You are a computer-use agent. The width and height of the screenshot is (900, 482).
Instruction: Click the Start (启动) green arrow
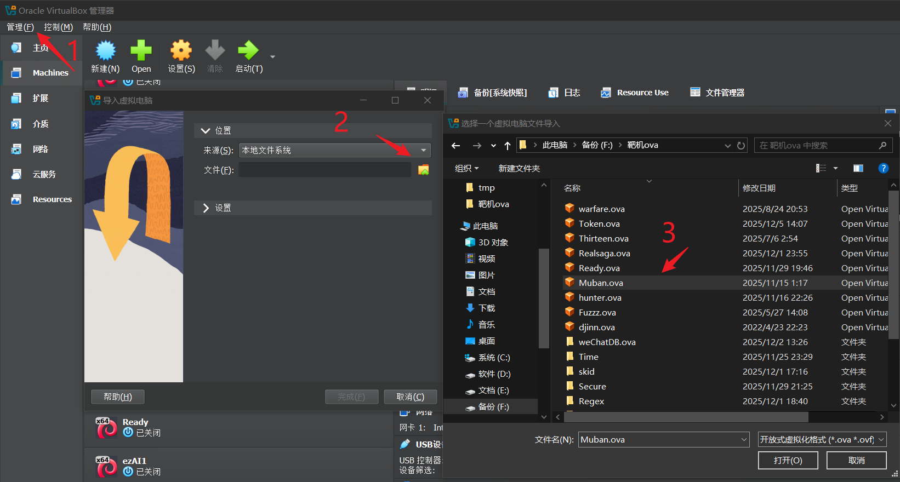coord(248,51)
